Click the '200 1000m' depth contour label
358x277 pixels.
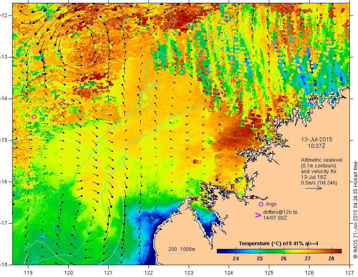coord(182,249)
